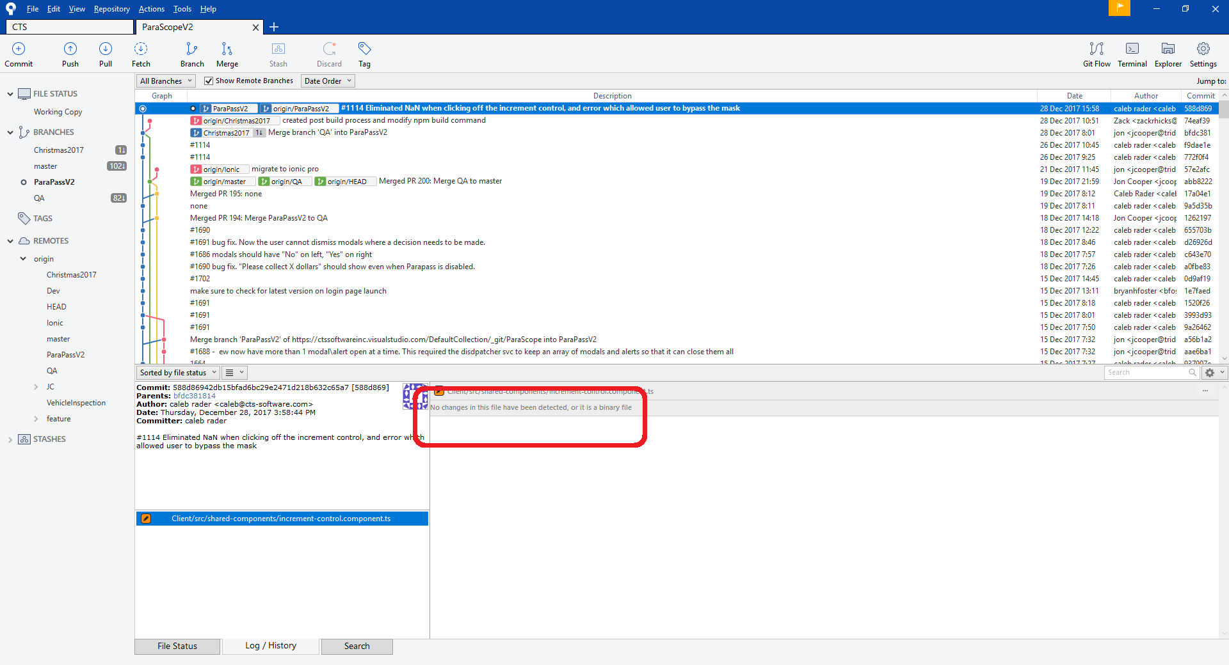The height and width of the screenshot is (665, 1229).
Task: Open the Date Order dropdown
Action: click(328, 81)
